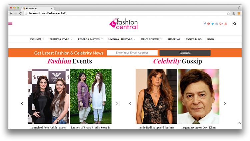Open the Legendary Actor Qavi Khan article link
This screenshot has width=250, height=141.
point(199,127)
